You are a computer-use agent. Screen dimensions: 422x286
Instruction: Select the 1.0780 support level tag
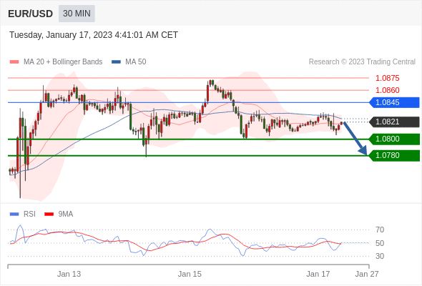coord(394,155)
